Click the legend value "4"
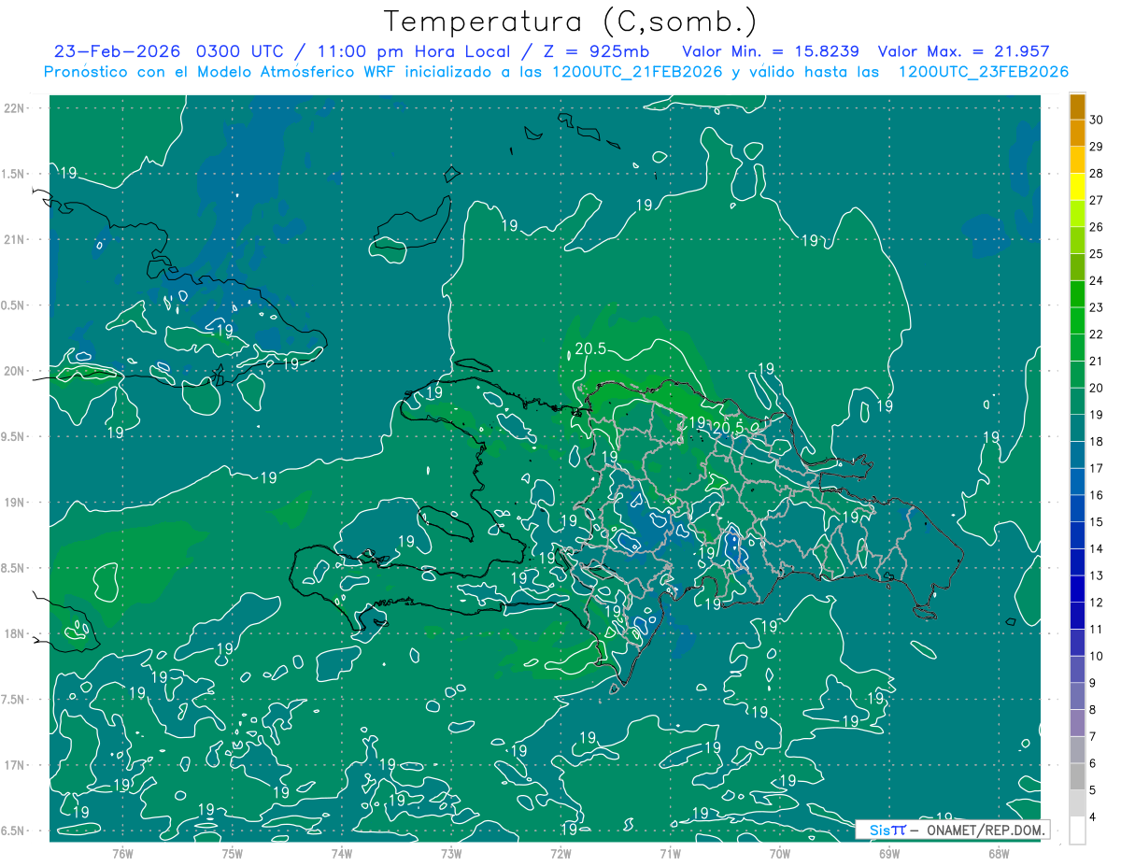Viewport: 1121px width, 866px height. [x=1094, y=817]
